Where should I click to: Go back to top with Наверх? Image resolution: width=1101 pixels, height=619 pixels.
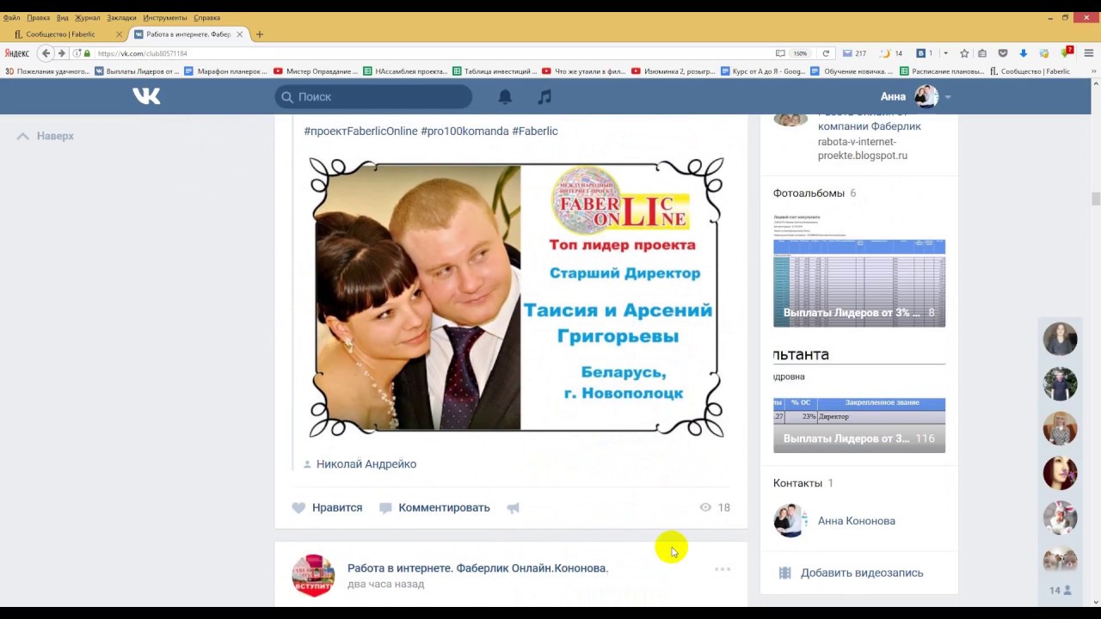tap(46, 136)
